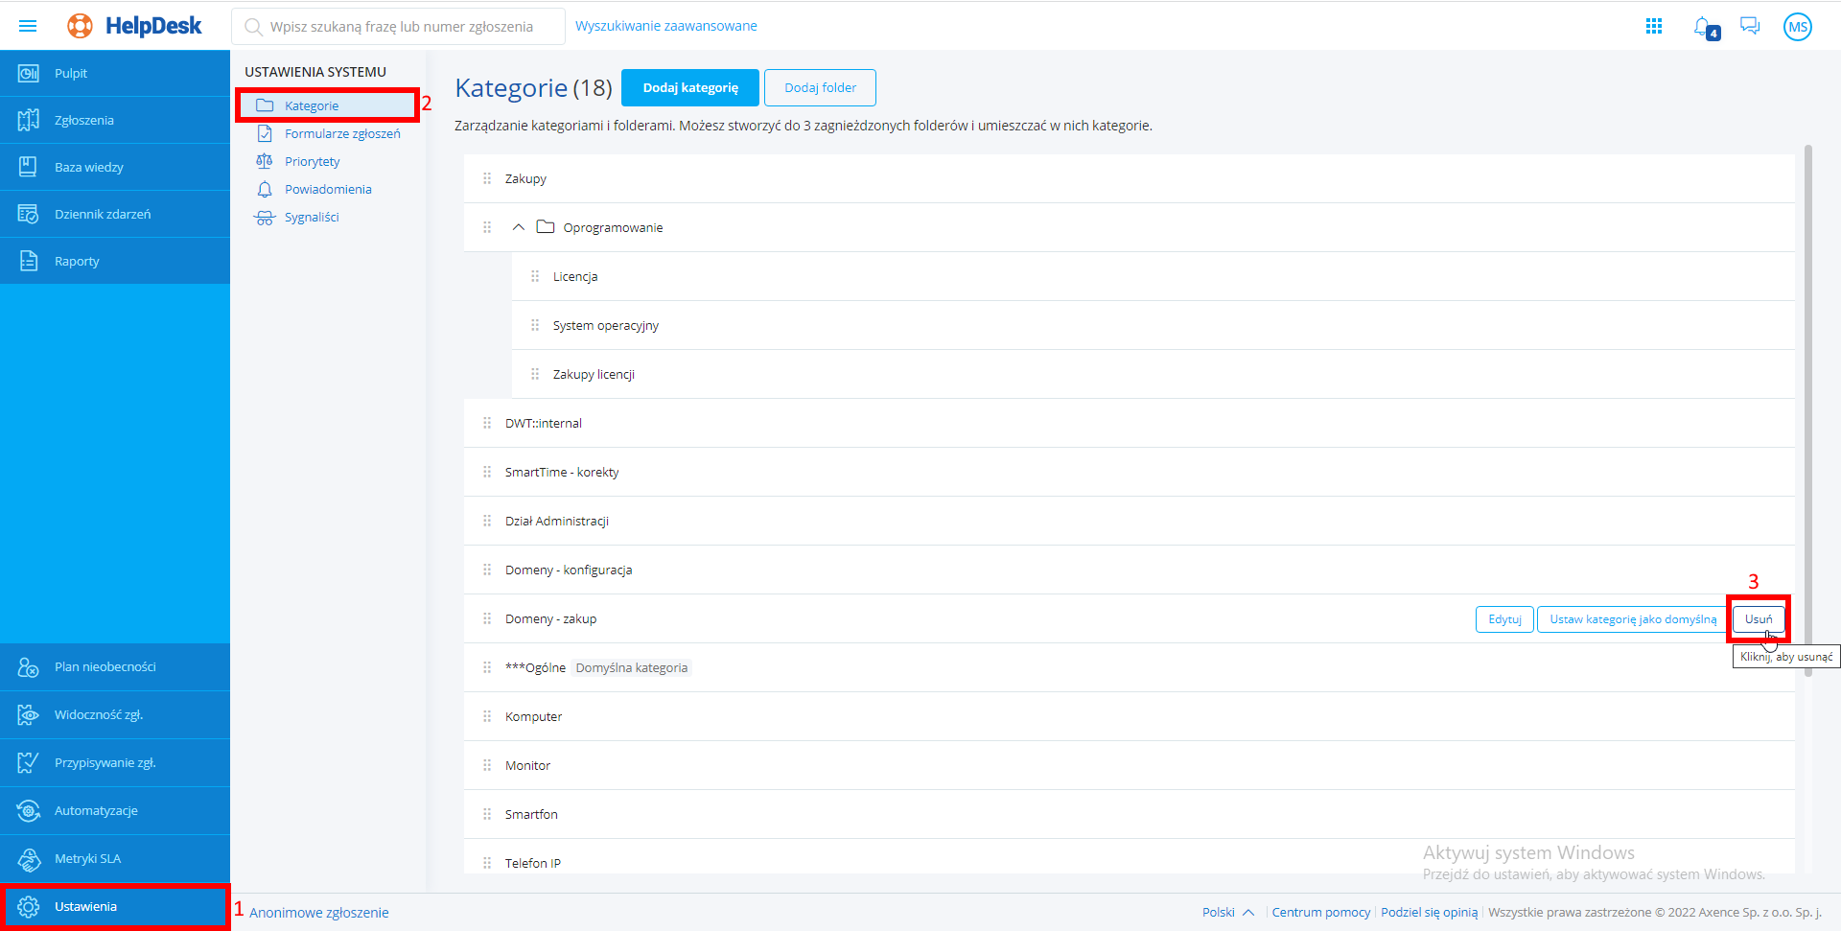Viewport: 1841px width, 931px height.
Task: Click Dodaj folder button
Action: click(x=820, y=87)
